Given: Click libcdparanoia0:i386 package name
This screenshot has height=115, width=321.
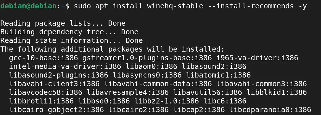Looking at the screenshot, I should pos(270,110).
